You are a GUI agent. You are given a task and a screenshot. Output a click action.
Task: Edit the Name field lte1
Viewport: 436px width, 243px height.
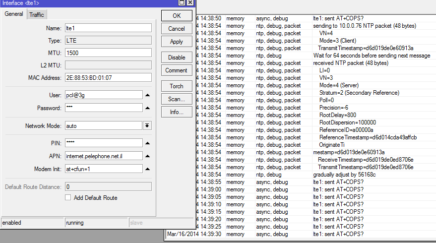[109, 28]
